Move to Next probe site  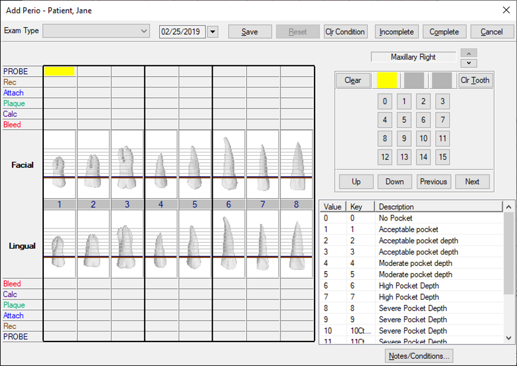click(x=472, y=182)
